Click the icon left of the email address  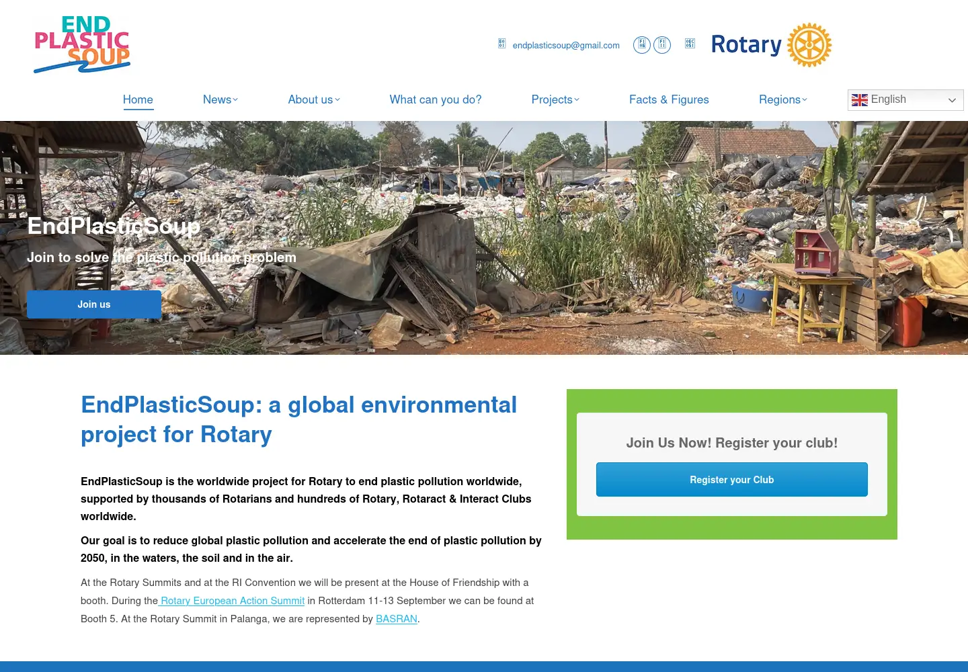click(501, 44)
